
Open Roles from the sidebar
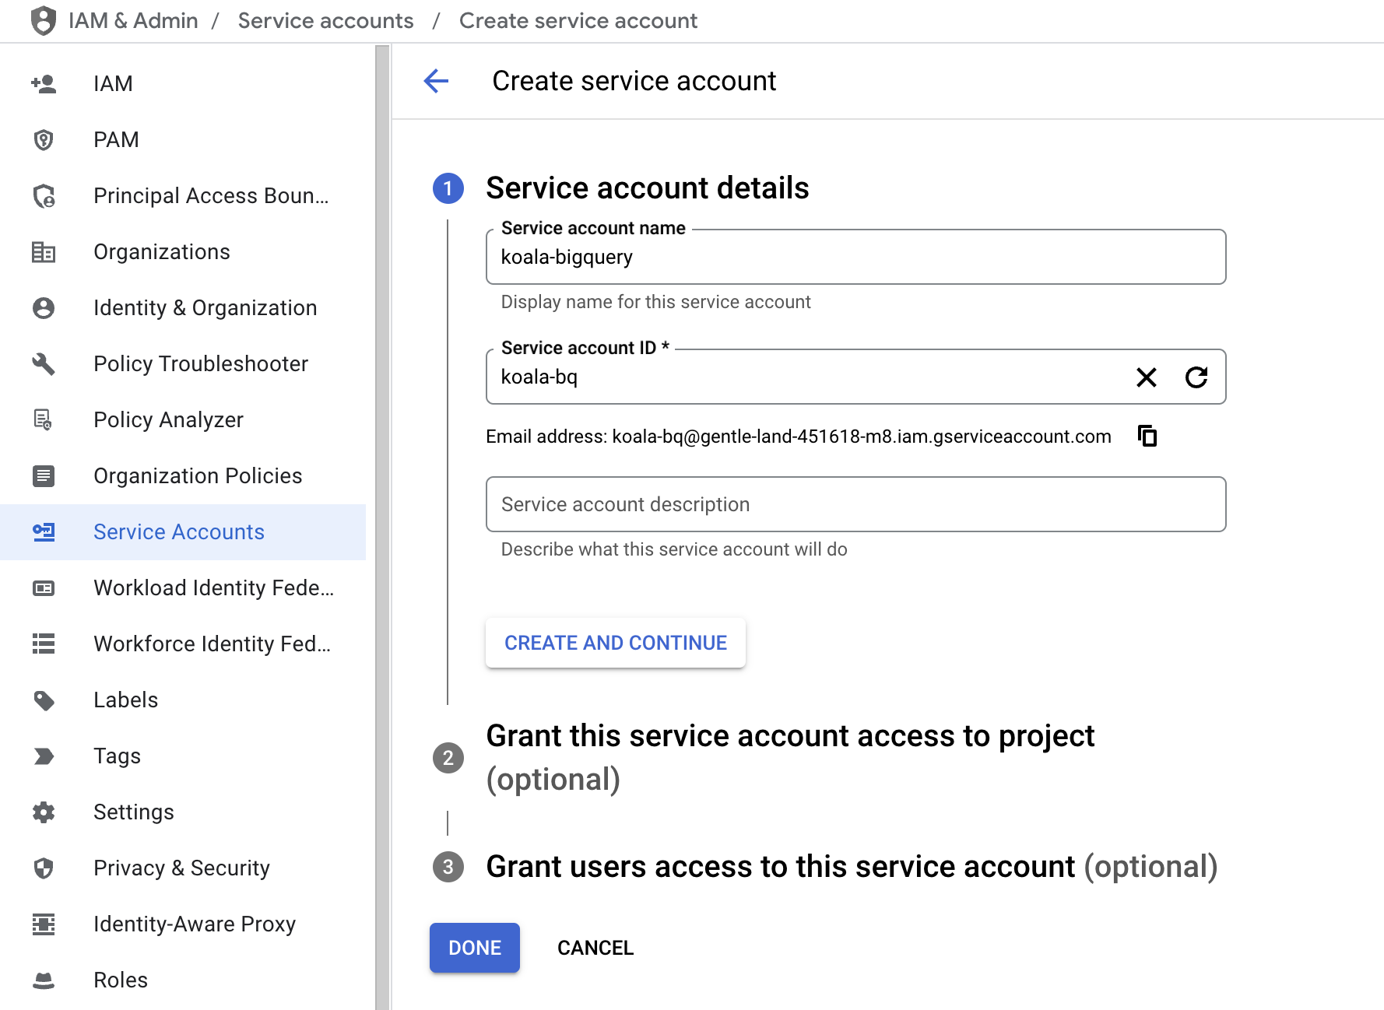pyautogui.click(x=121, y=980)
